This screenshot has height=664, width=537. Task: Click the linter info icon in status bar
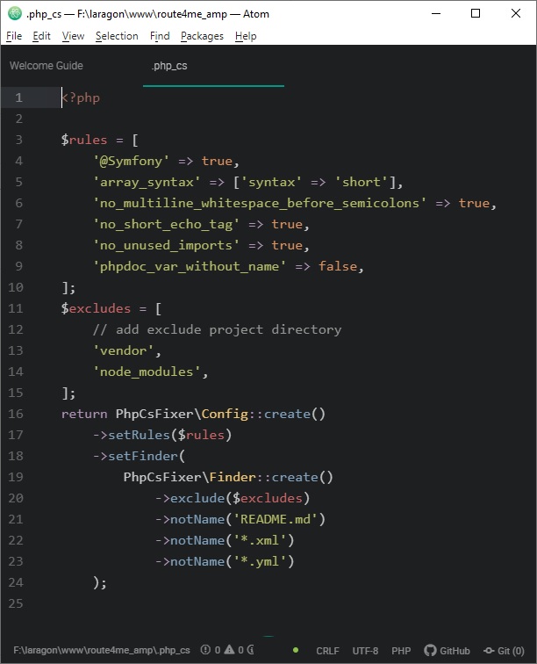point(251,650)
